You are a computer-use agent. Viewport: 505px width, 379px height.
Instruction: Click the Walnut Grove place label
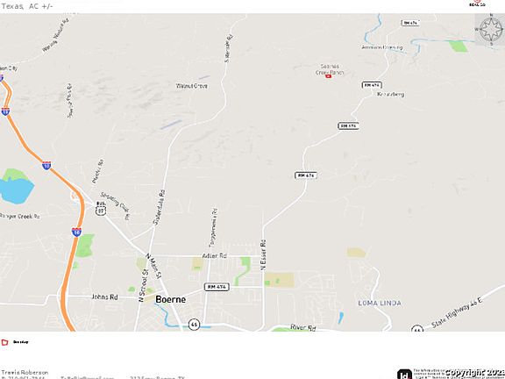coord(192,86)
